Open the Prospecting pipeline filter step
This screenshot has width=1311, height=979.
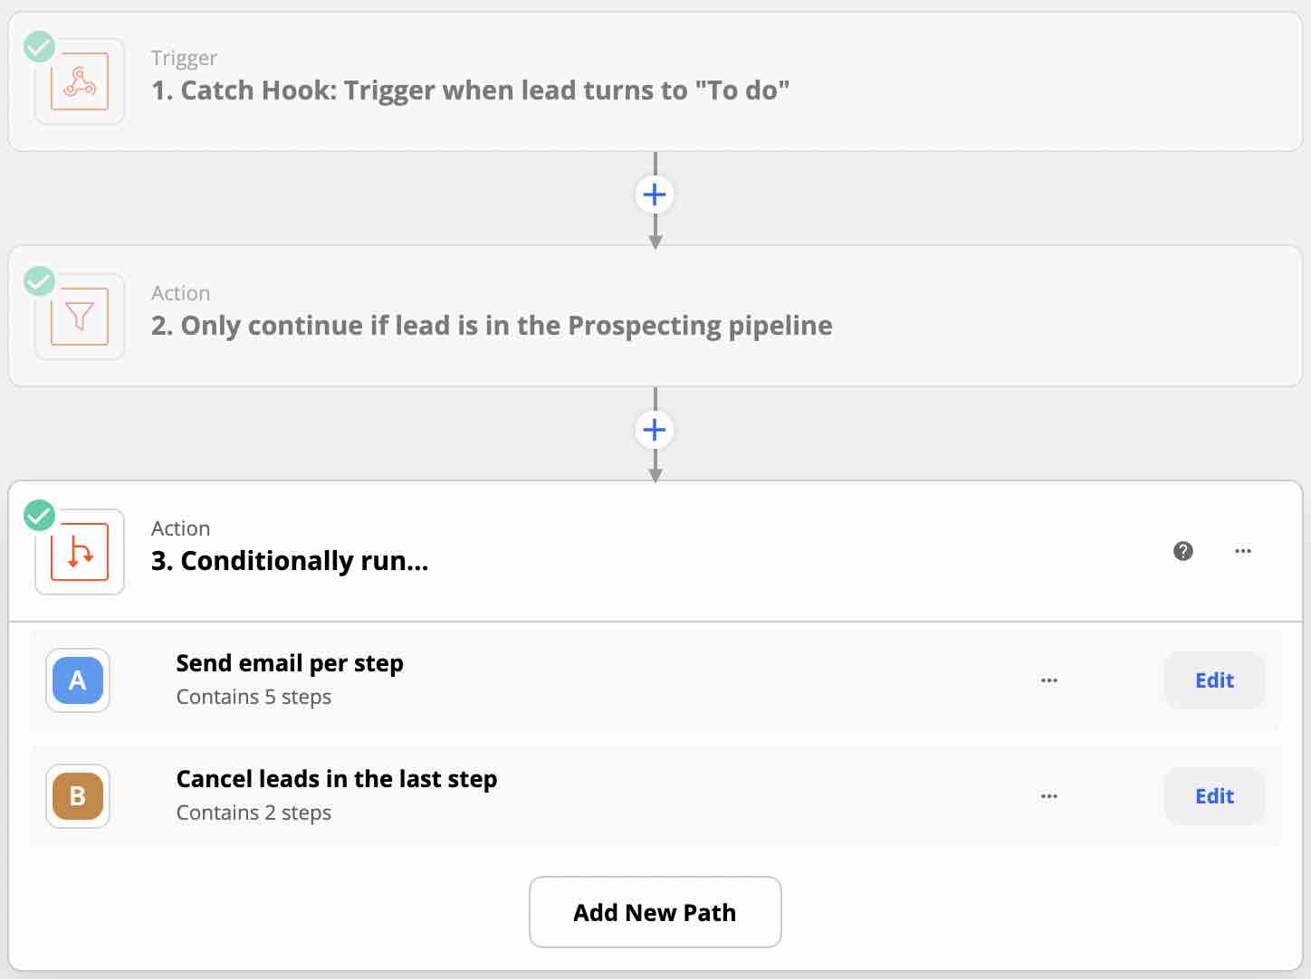[492, 325]
